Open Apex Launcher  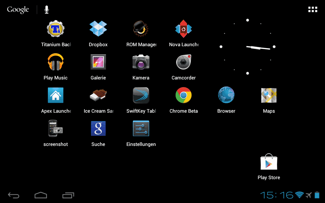click(x=56, y=95)
